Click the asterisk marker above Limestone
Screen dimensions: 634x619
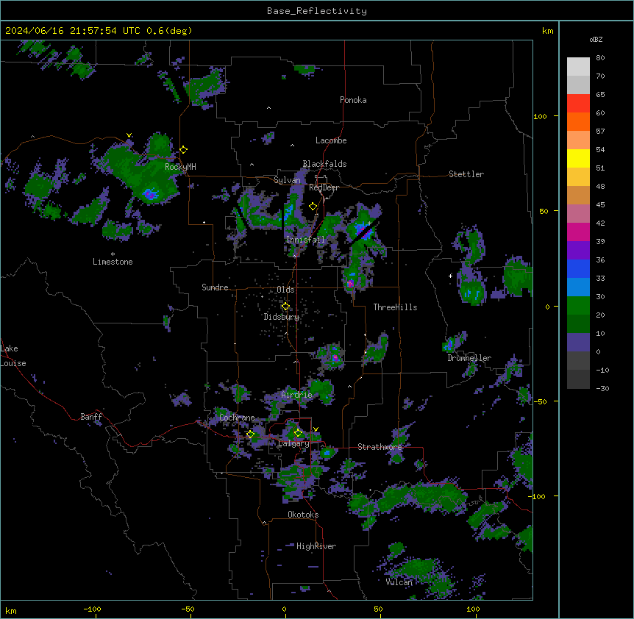pos(113,254)
